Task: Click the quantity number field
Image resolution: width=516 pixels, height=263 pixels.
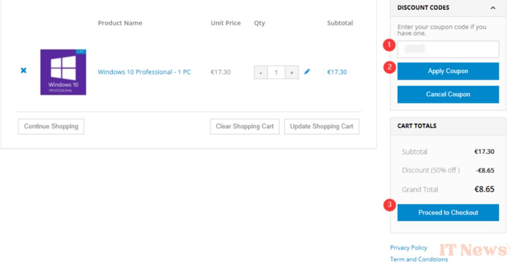Action: (x=276, y=73)
